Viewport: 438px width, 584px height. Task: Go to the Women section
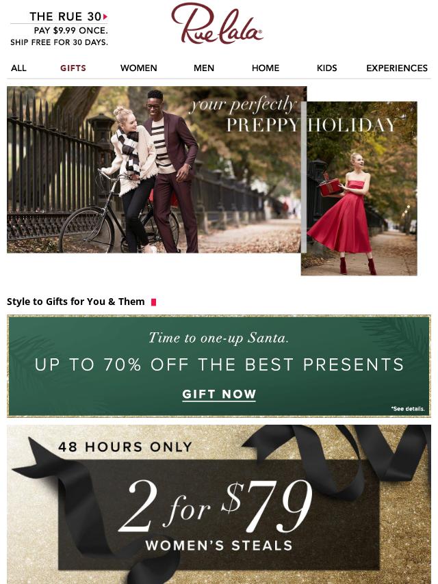coord(139,68)
